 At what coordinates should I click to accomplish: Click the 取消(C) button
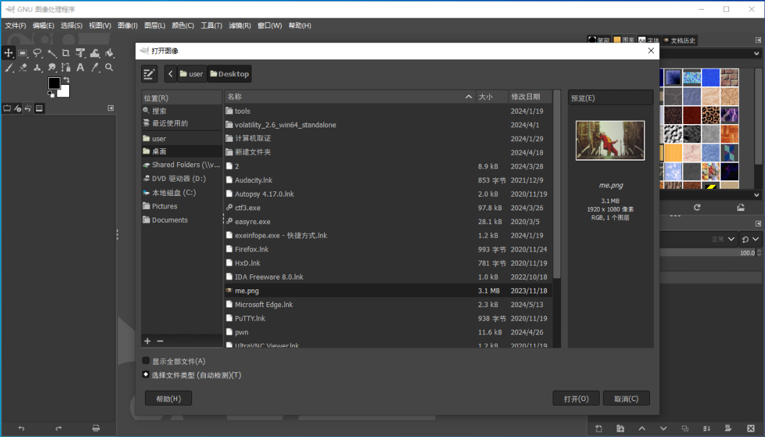coord(627,398)
